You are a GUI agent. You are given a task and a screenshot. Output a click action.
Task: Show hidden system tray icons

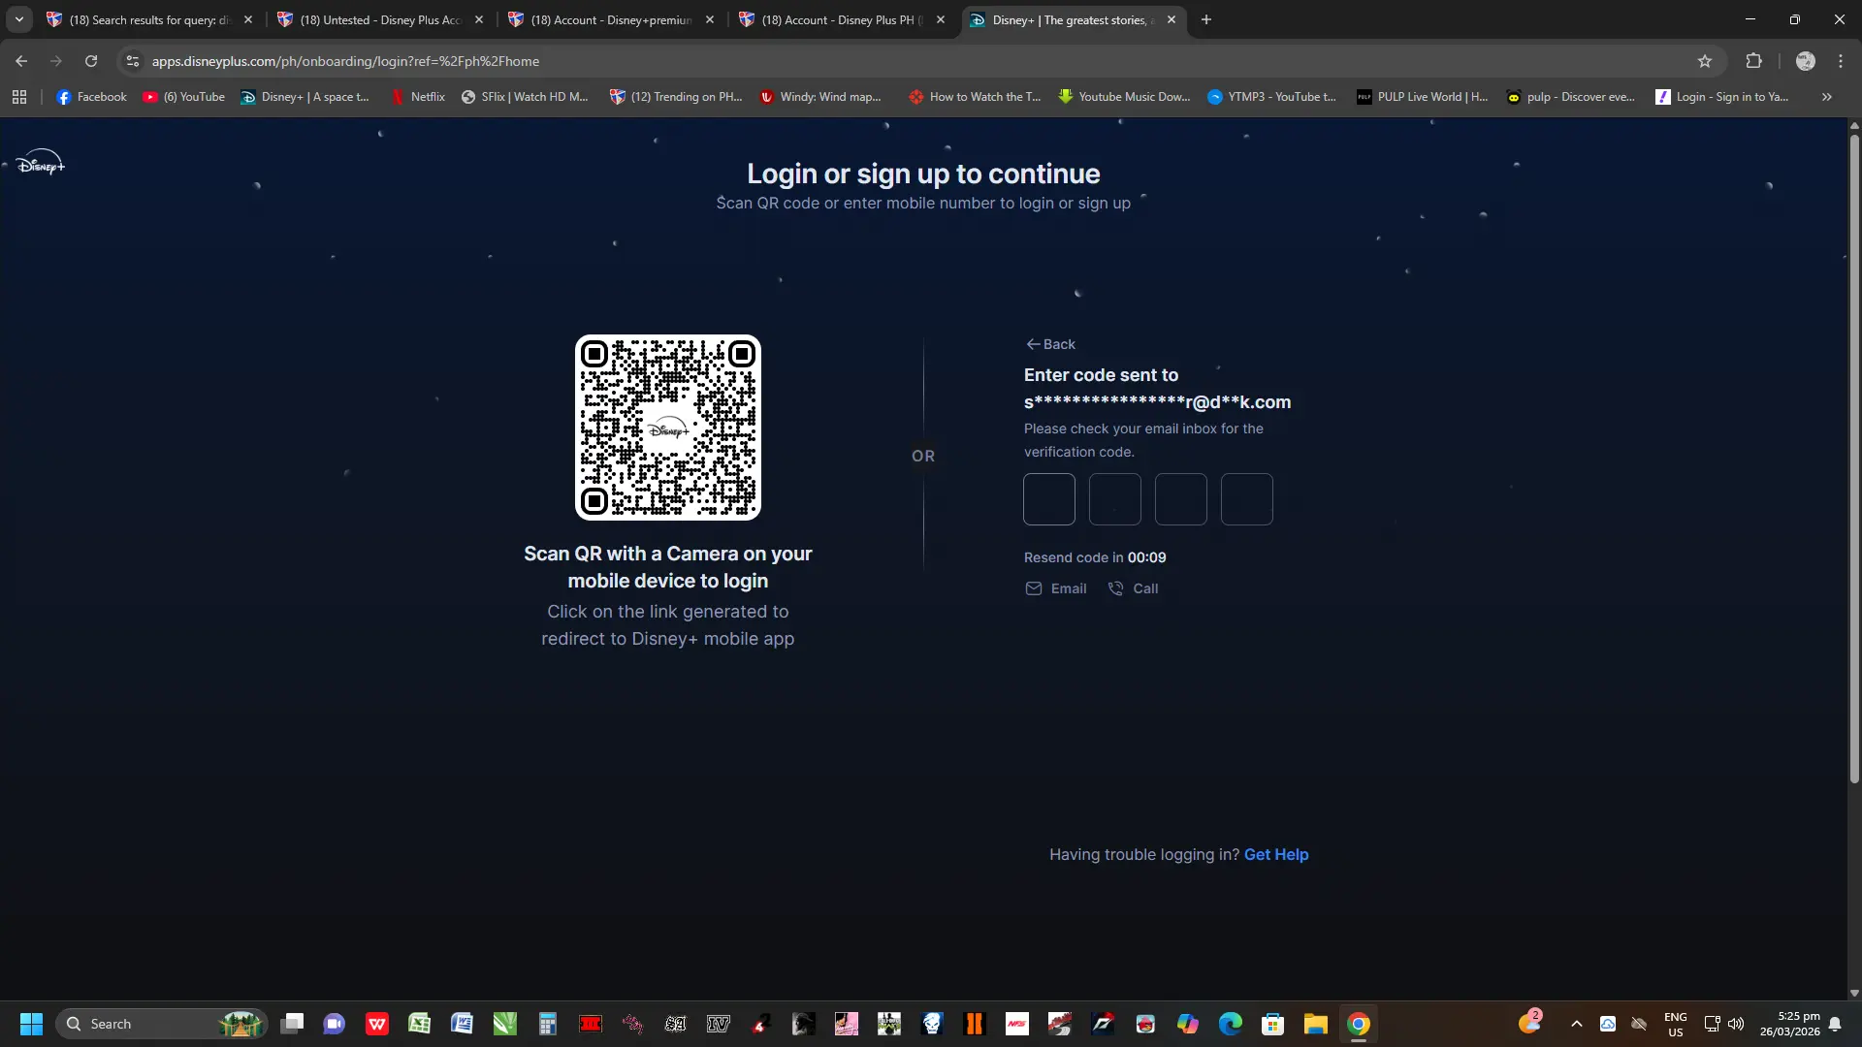click(1577, 1024)
